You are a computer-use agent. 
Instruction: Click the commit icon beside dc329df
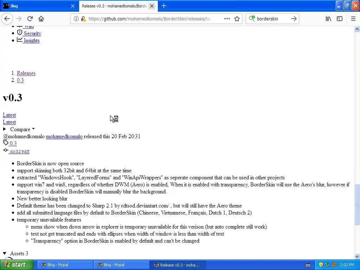pyautogui.click(x=6, y=150)
